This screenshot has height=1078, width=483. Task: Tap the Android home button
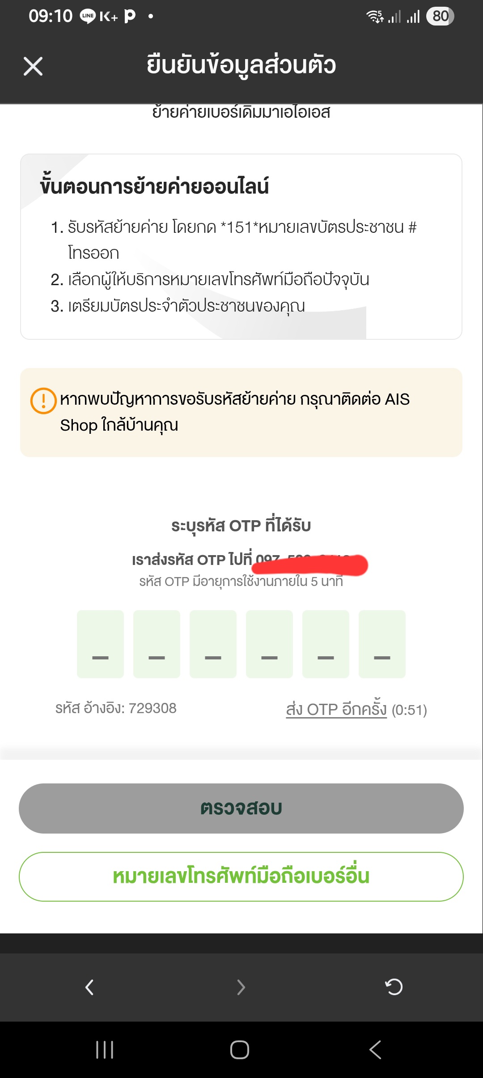[240, 1050]
